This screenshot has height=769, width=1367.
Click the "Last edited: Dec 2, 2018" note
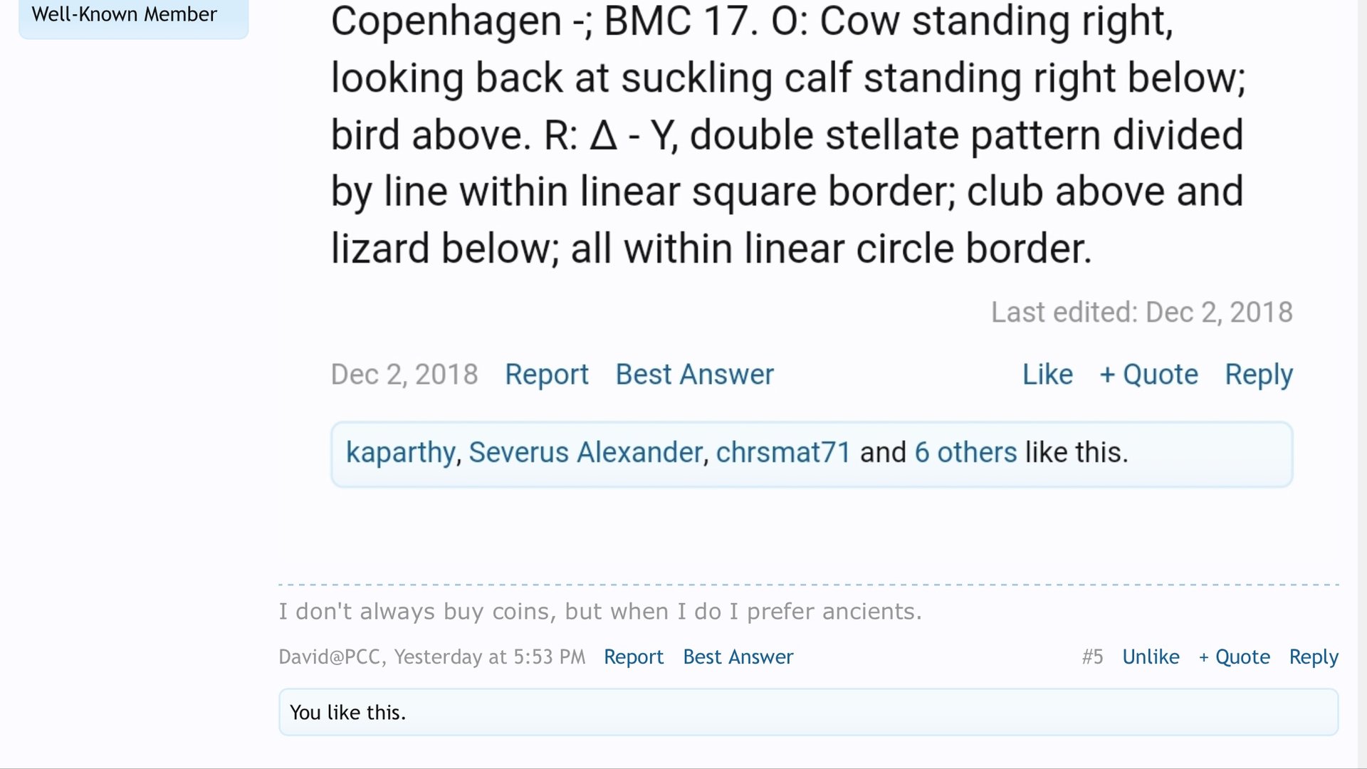(x=1141, y=312)
